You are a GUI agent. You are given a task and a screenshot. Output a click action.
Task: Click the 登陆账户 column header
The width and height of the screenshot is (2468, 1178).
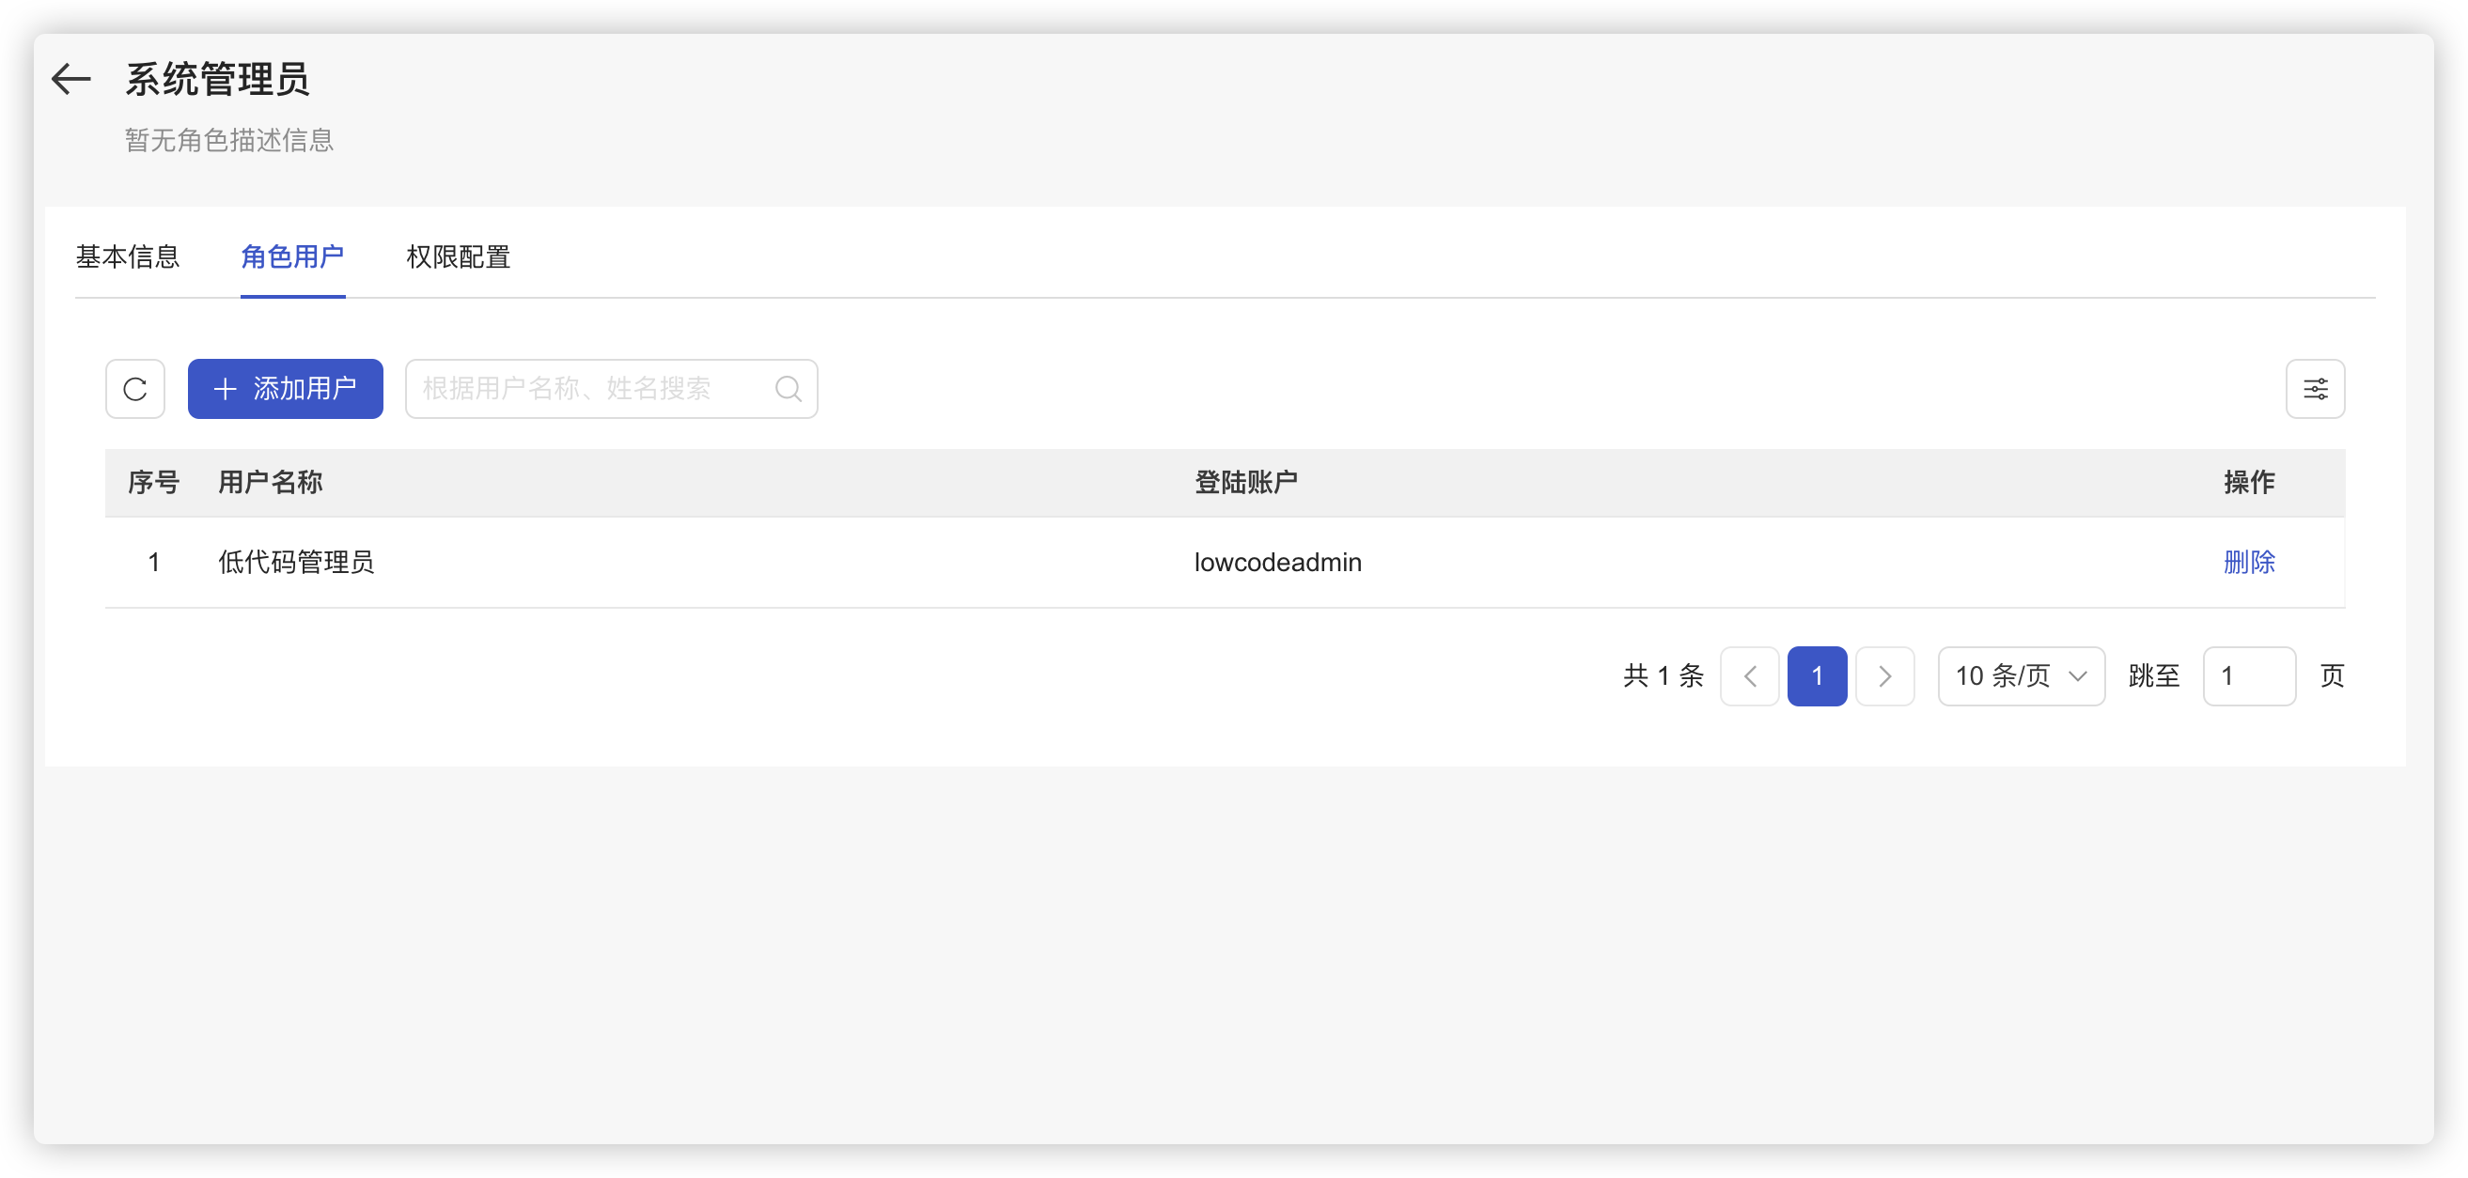point(1245,482)
